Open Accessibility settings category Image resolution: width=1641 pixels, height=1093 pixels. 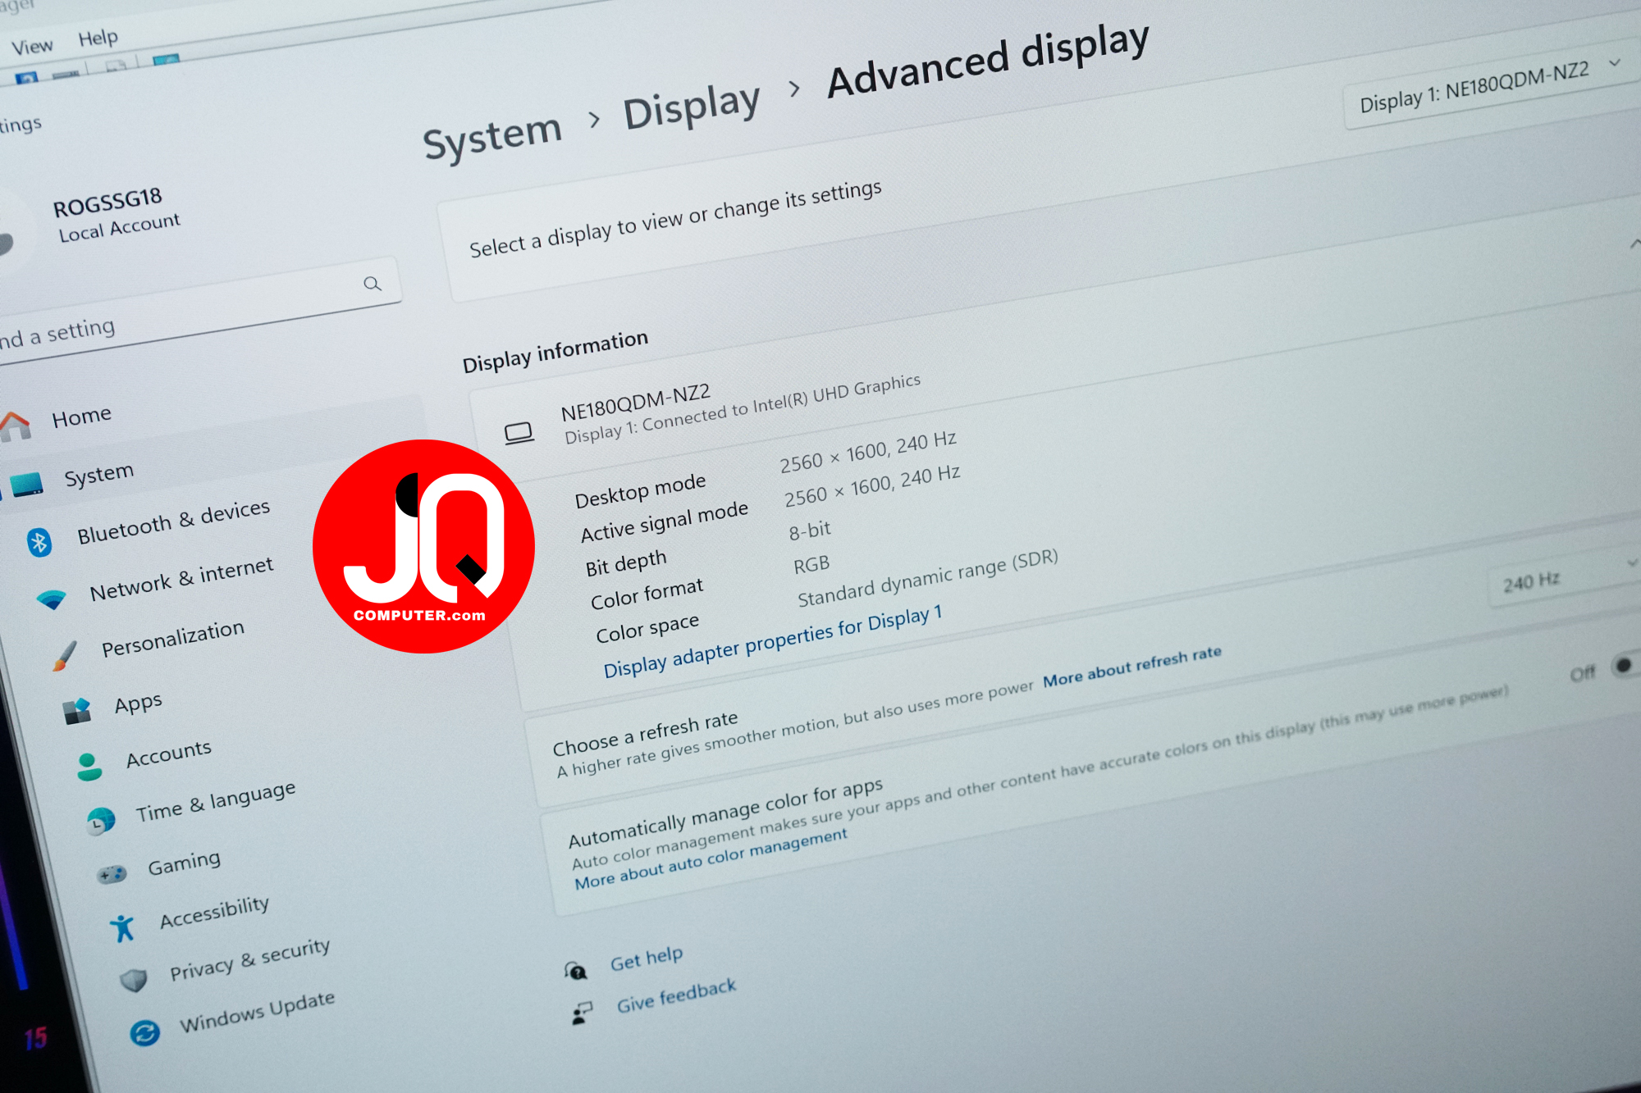215,913
